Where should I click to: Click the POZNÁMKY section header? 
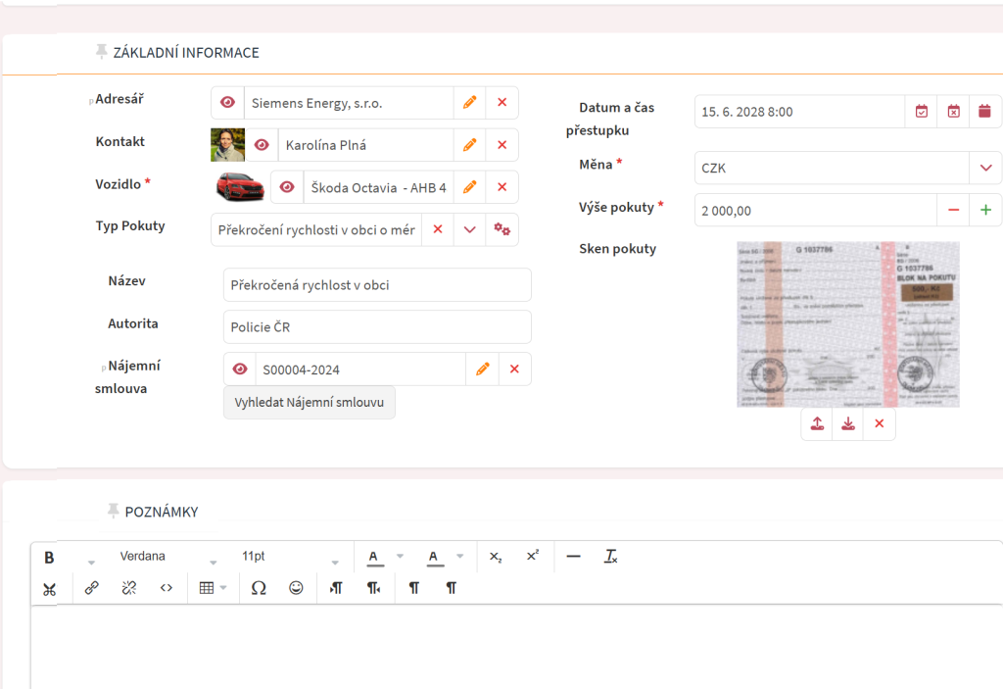(x=162, y=512)
